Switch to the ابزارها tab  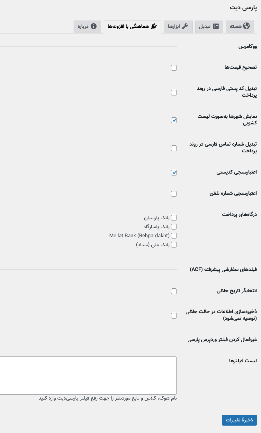pyautogui.click(x=178, y=27)
